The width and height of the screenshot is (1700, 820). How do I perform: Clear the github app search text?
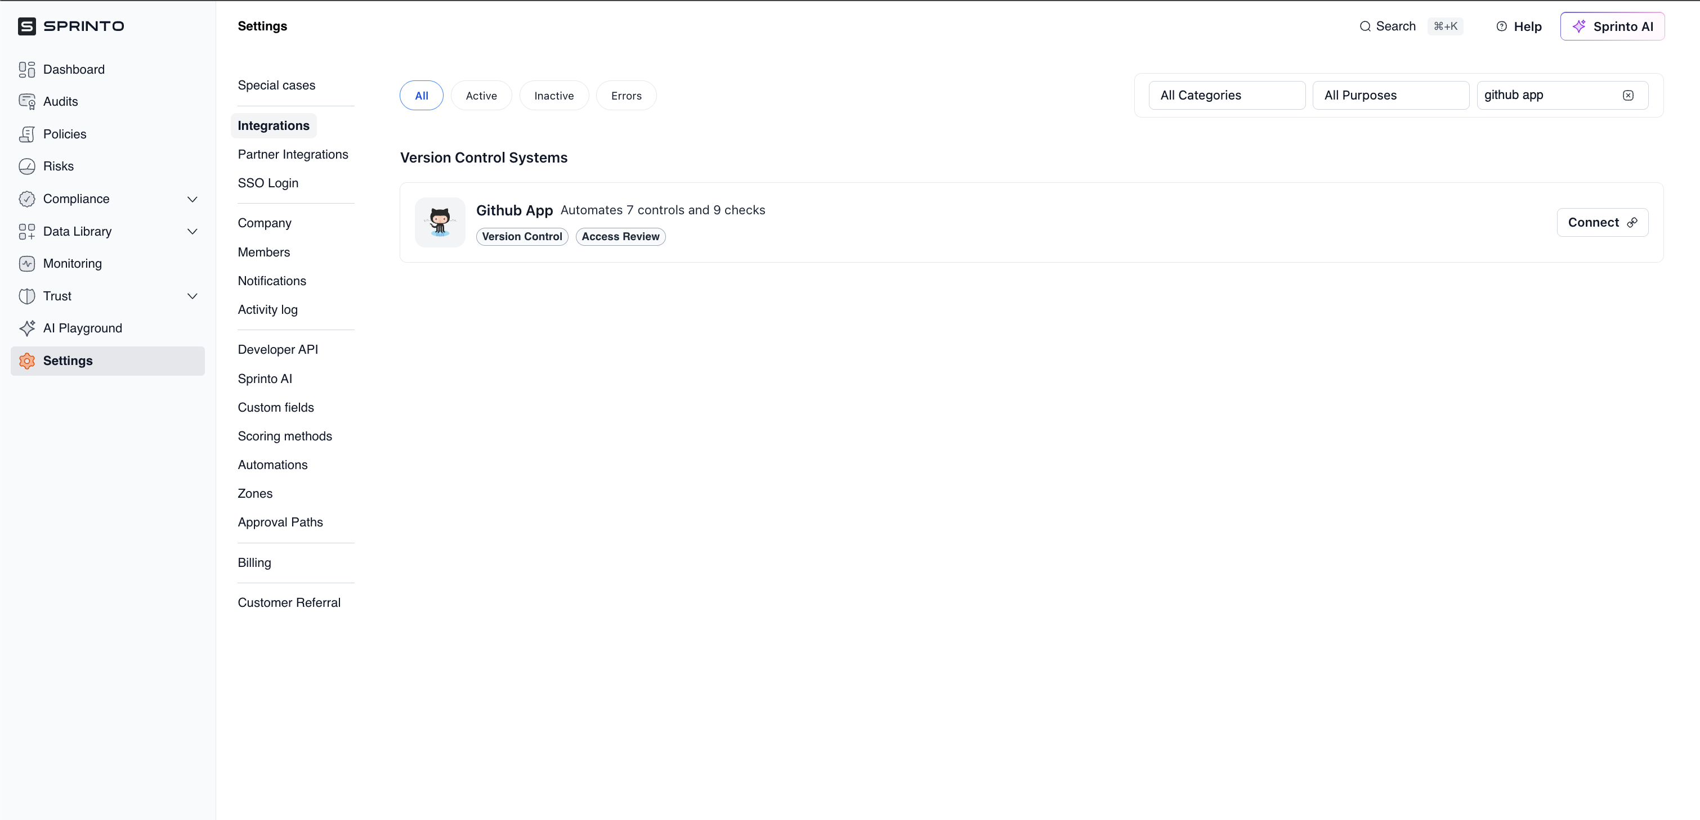[x=1628, y=96]
